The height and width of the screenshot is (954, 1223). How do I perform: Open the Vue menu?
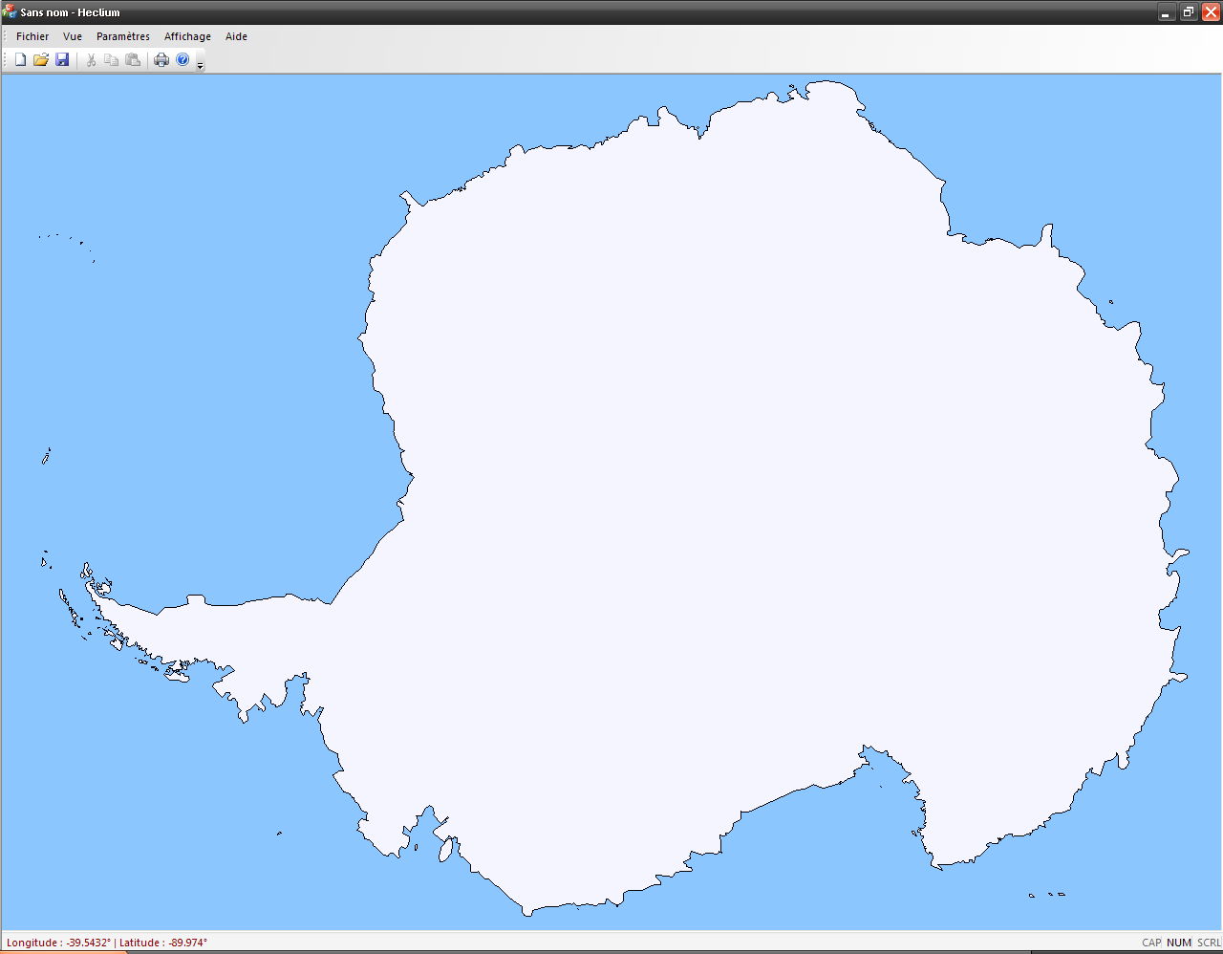tap(73, 36)
